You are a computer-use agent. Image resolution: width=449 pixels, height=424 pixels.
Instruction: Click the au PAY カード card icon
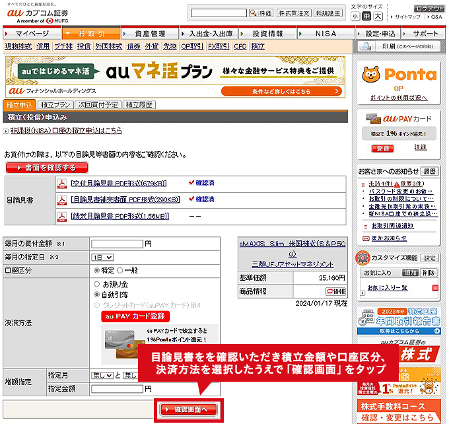(374, 119)
